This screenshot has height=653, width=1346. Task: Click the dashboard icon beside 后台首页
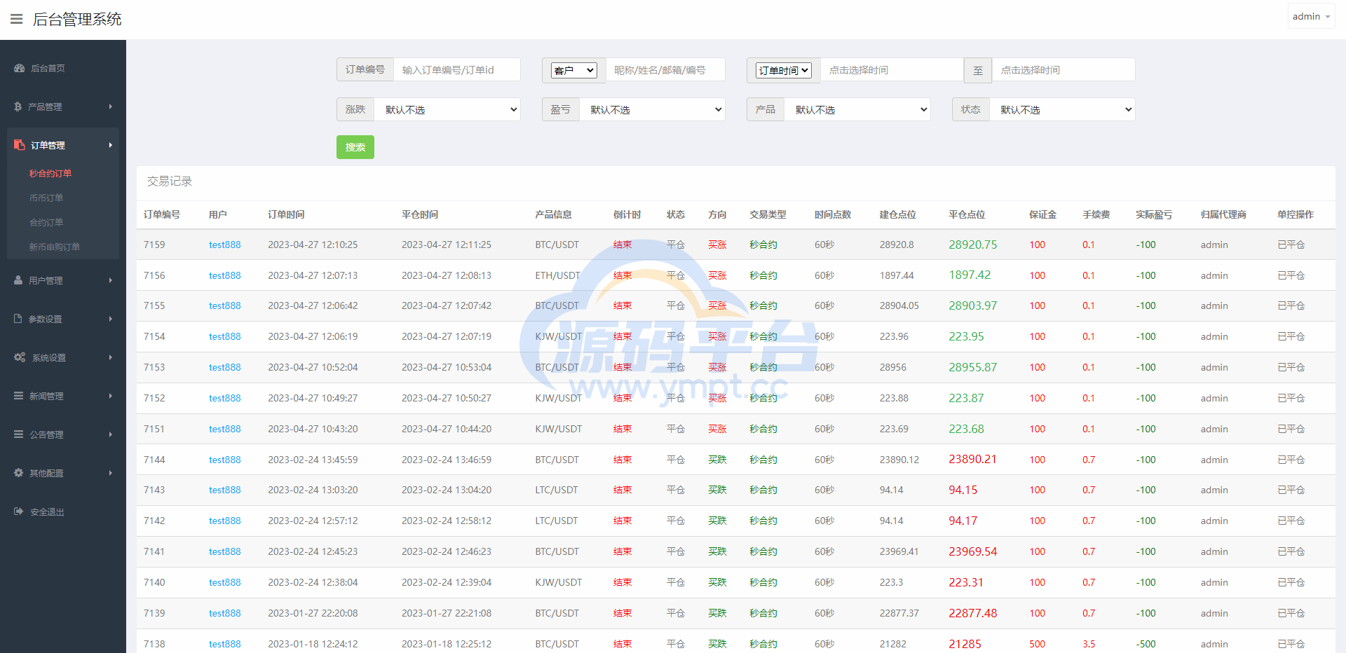coord(19,68)
